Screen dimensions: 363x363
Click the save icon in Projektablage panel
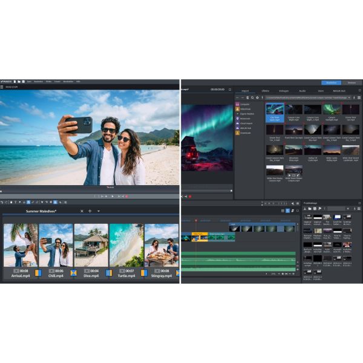315,209
